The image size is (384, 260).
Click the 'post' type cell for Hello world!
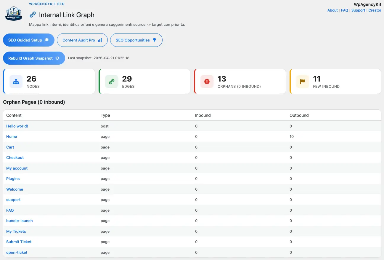[x=105, y=126]
